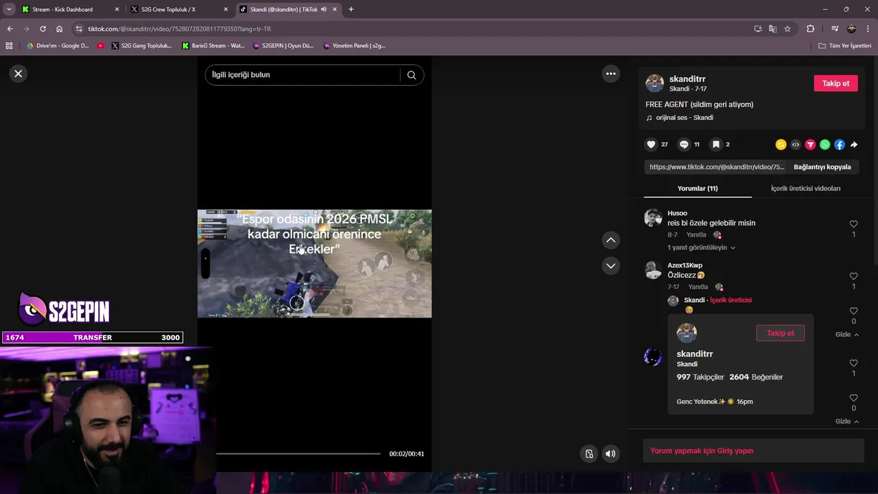Like the video with heart icon
The height and width of the screenshot is (494, 878).
(x=651, y=144)
